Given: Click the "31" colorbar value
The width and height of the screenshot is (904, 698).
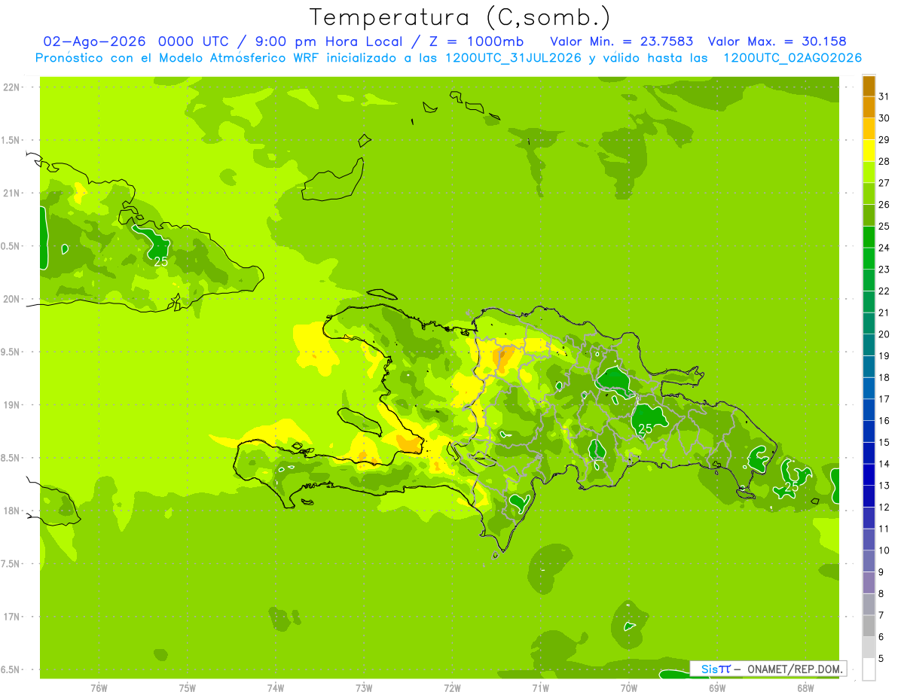Looking at the screenshot, I should click(884, 96).
